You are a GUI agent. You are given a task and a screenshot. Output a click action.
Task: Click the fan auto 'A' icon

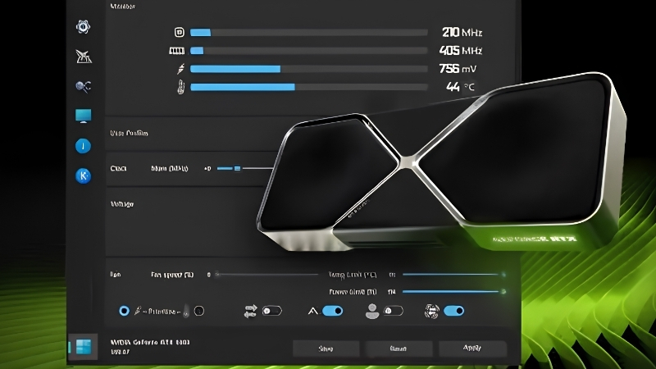tap(312, 311)
